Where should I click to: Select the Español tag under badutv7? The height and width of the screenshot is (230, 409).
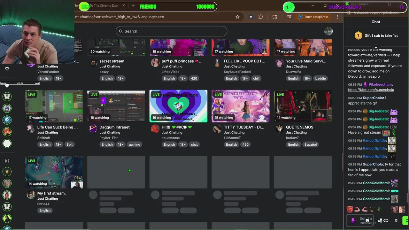point(310,144)
